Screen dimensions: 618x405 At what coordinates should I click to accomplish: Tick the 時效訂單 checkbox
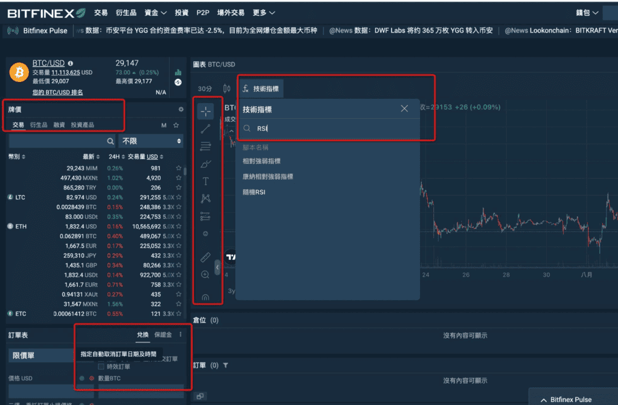(101, 366)
